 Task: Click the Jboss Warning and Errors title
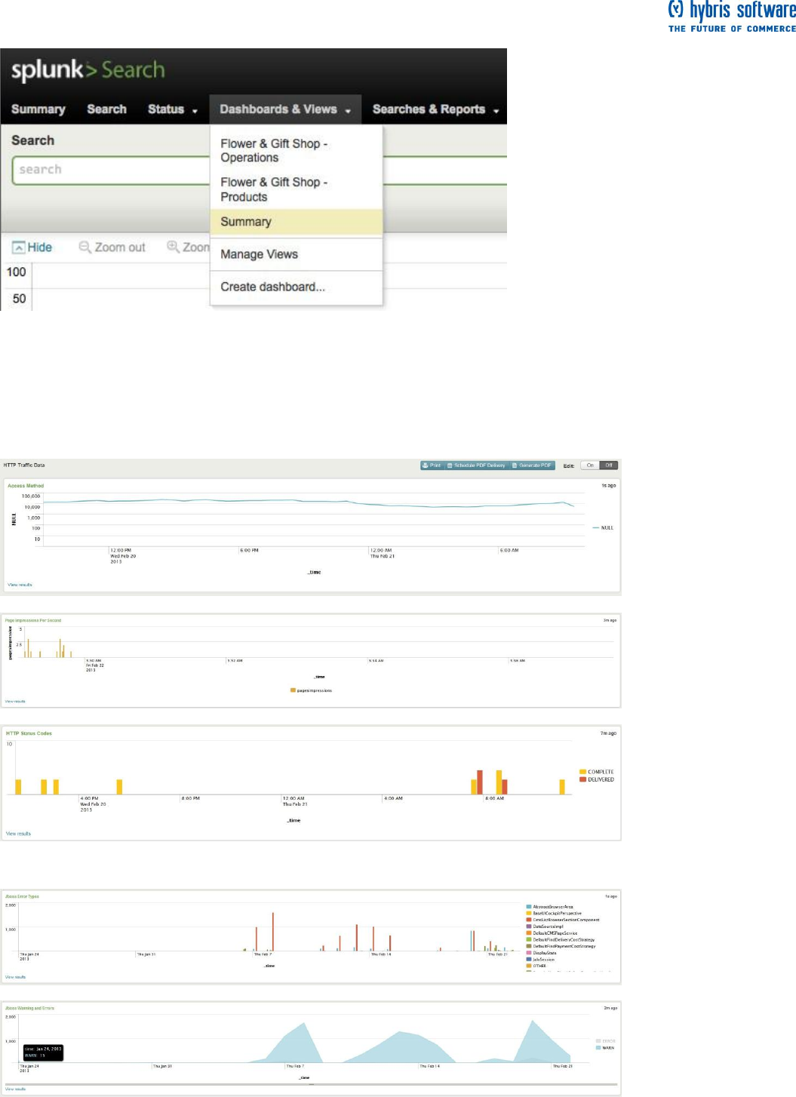29,1008
